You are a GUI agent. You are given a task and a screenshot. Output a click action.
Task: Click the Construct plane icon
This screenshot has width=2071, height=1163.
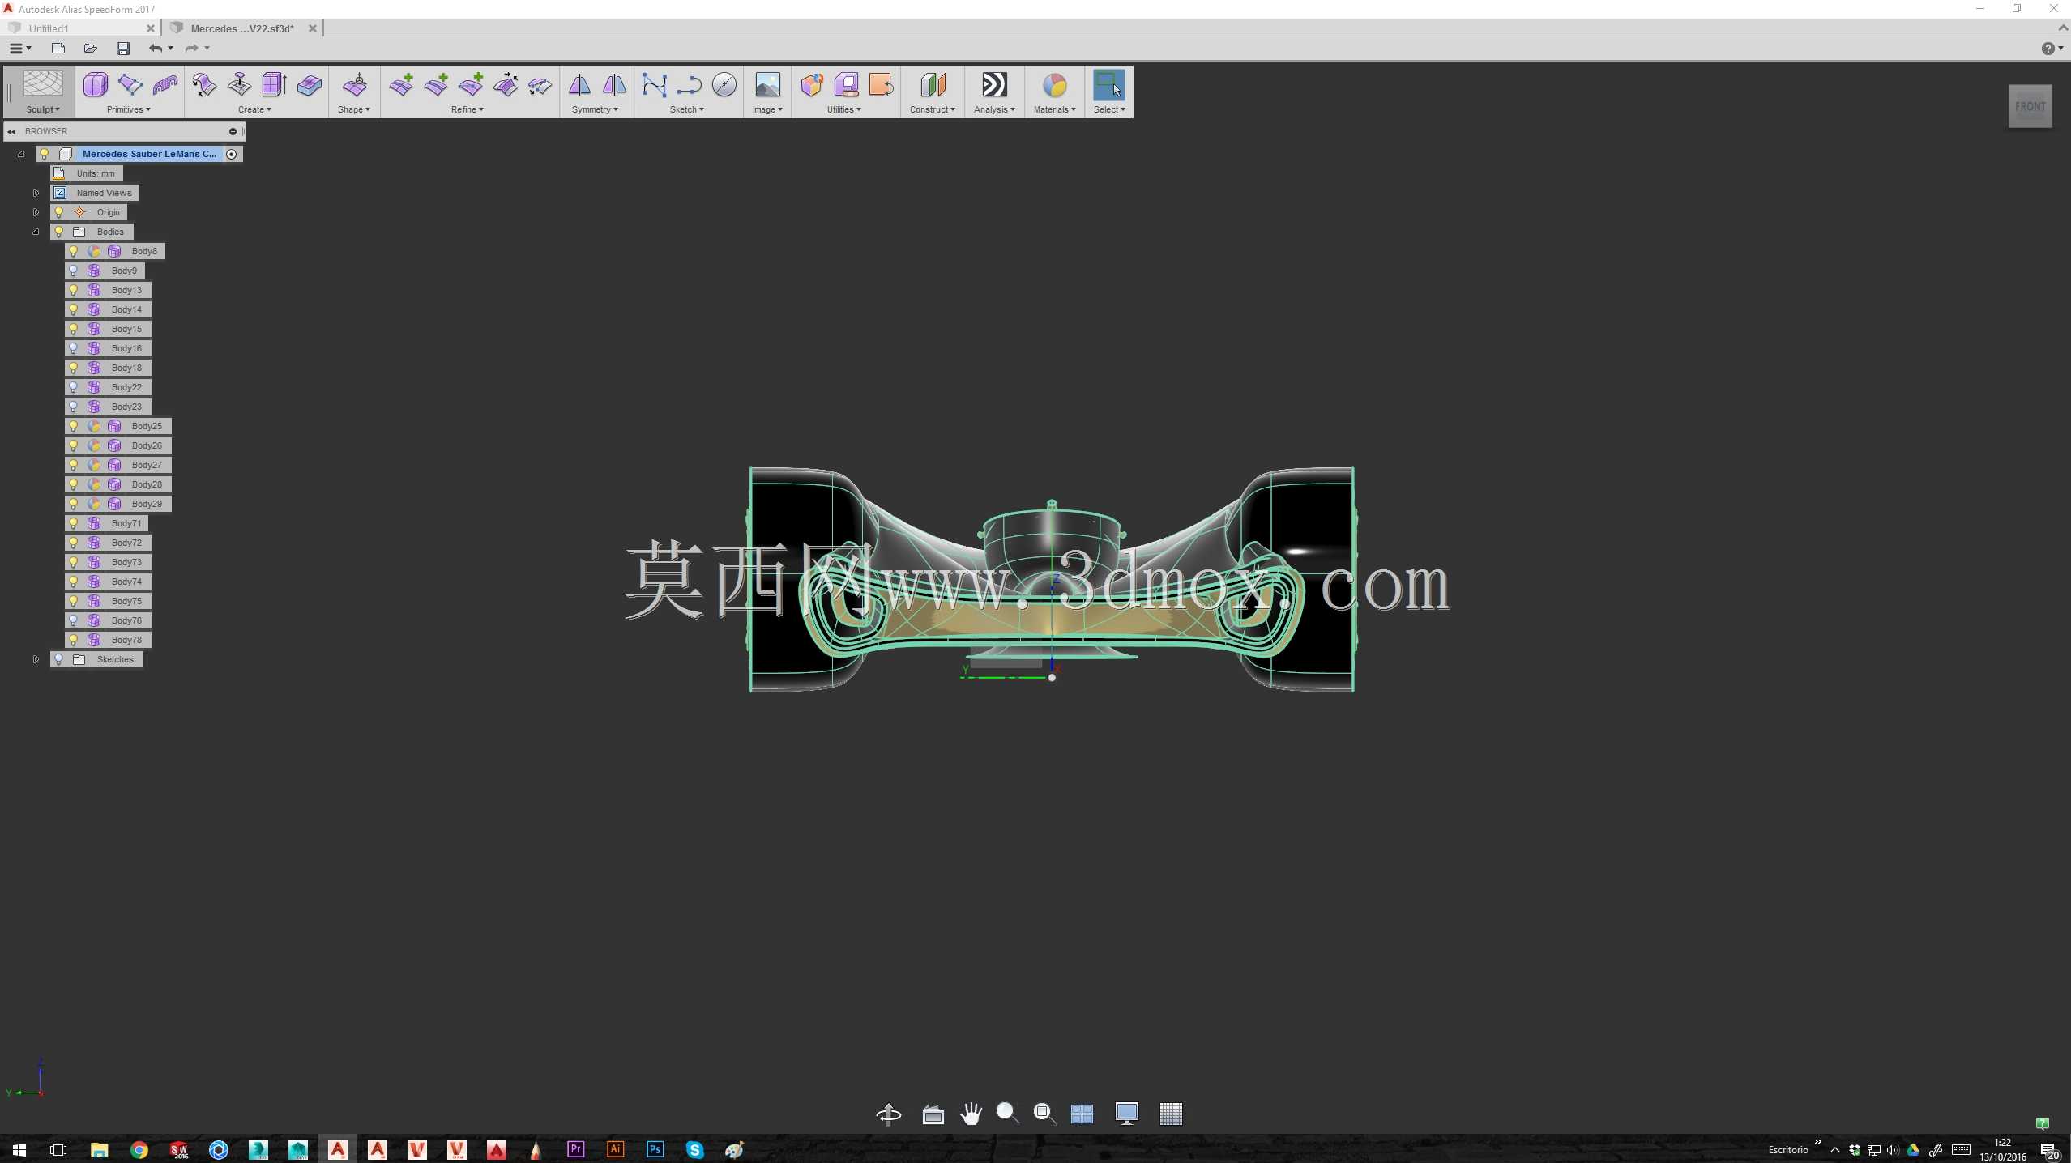point(933,85)
